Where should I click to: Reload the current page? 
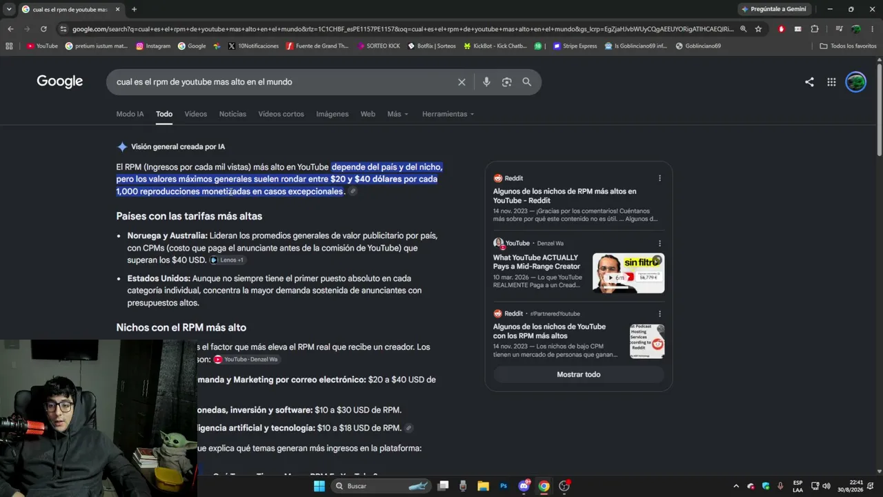point(43,29)
